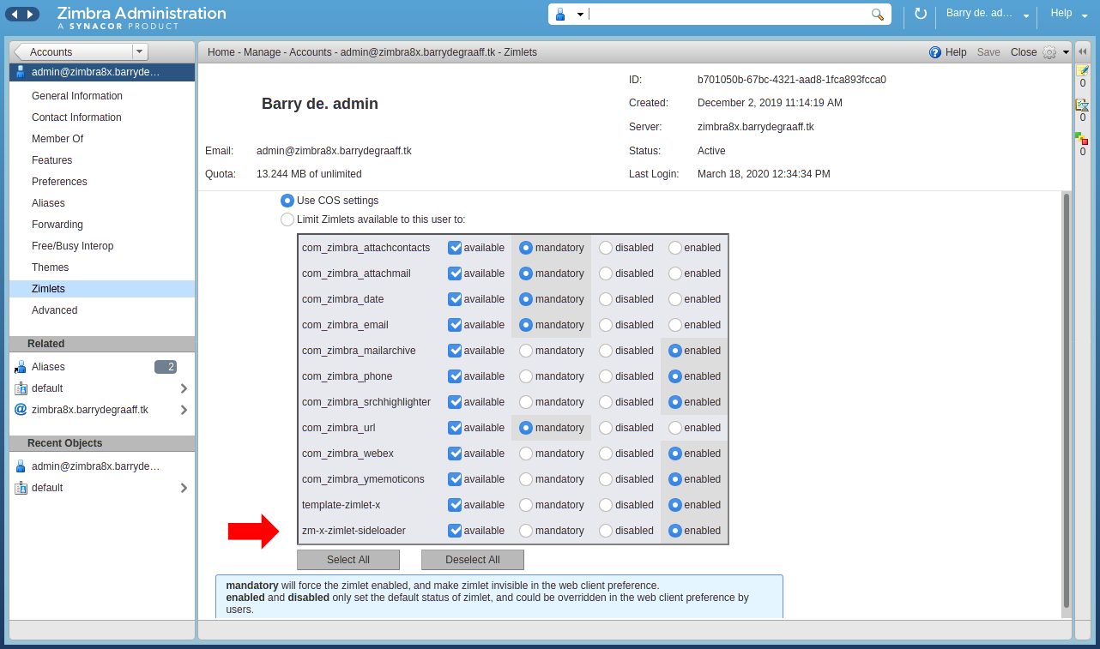The width and height of the screenshot is (1100, 649).
Task: Click the account icon in Recent Objects
Action: pos(21,466)
